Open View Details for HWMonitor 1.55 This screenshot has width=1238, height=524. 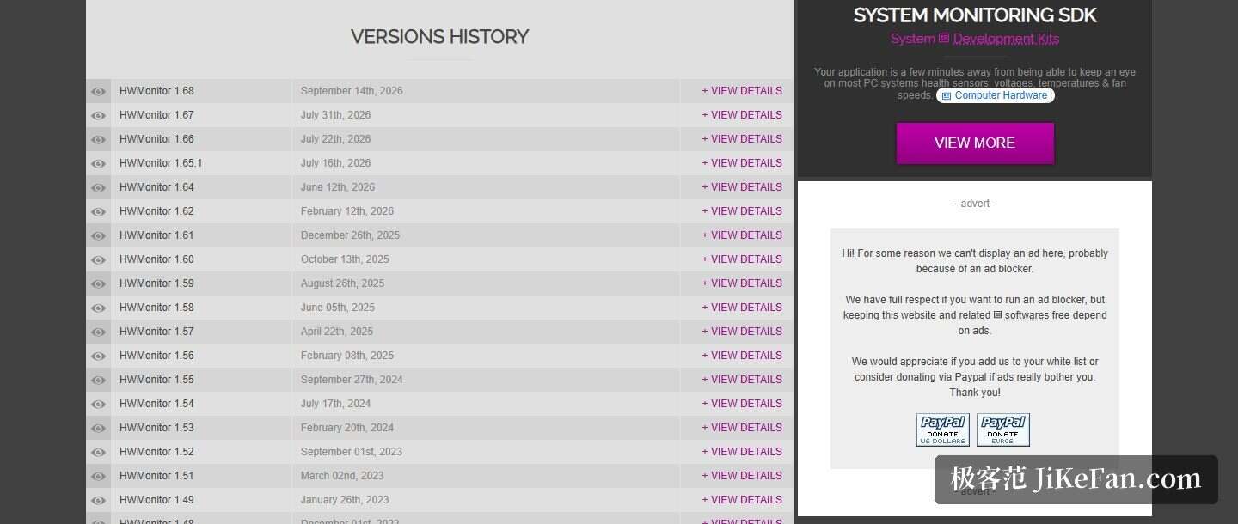[742, 380]
